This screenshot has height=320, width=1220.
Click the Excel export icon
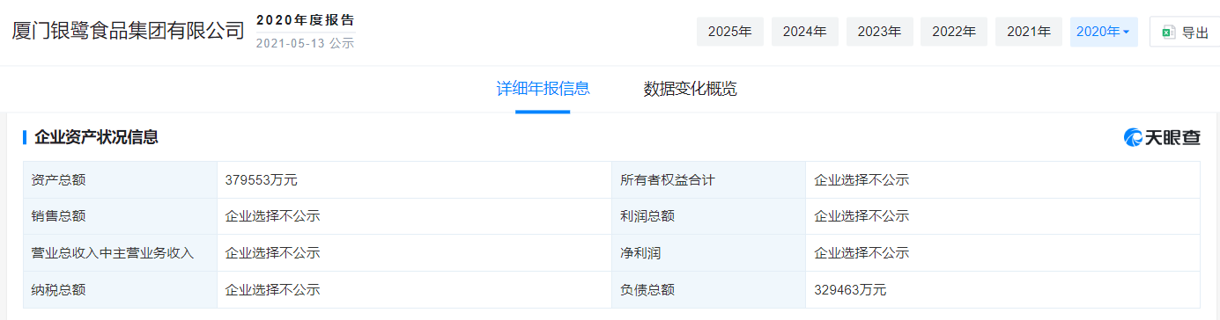pyautogui.click(x=1168, y=33)
